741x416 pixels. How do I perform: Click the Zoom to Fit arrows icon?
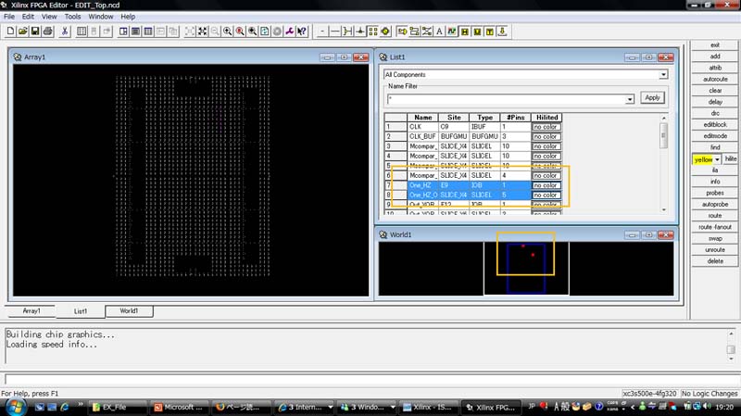pos(202,32)
